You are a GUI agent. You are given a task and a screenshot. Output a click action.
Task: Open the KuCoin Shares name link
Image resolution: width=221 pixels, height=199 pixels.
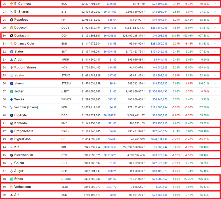[25, 67]
